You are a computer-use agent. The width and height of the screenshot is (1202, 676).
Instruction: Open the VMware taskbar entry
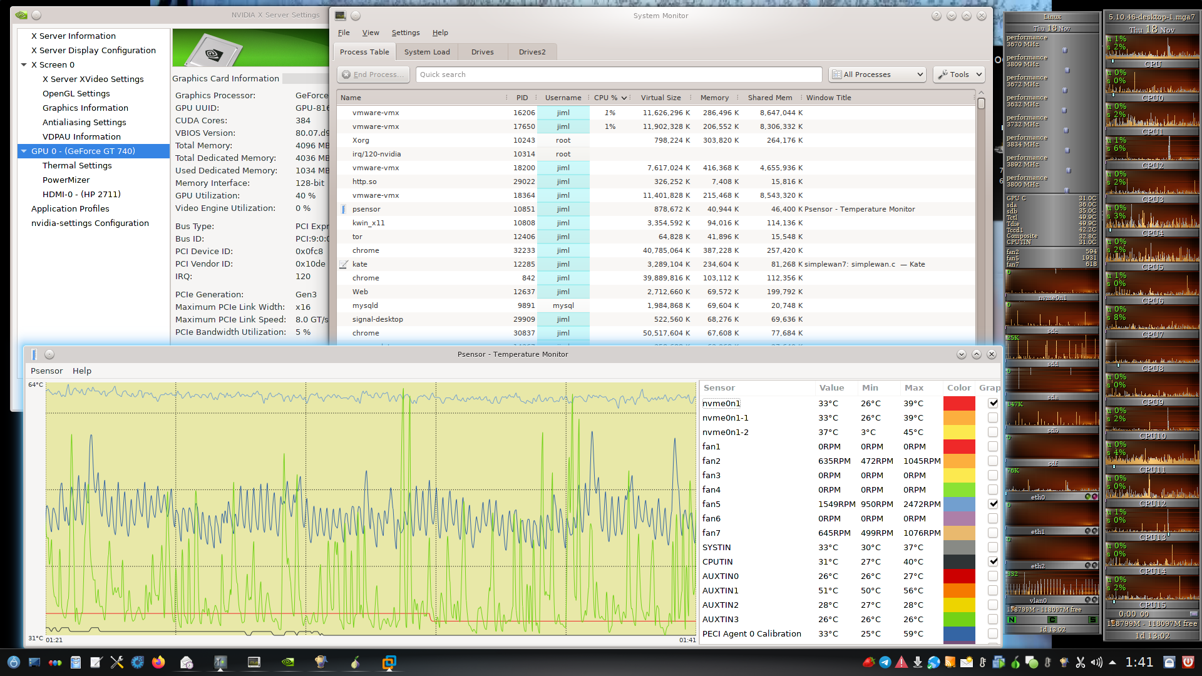pos(389,662)
